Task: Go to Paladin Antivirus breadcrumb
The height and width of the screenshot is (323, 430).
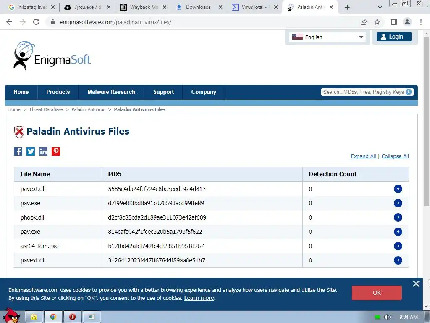Action: pyautogui.click(x=88, y=109)
